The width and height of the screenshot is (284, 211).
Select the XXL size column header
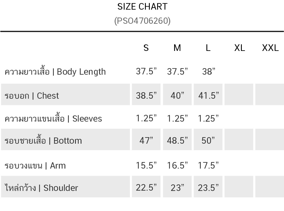(270, 48)
